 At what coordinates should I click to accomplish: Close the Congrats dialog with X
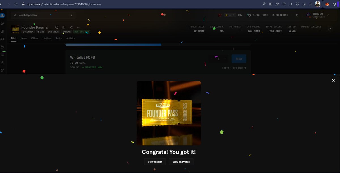[333, 80]
